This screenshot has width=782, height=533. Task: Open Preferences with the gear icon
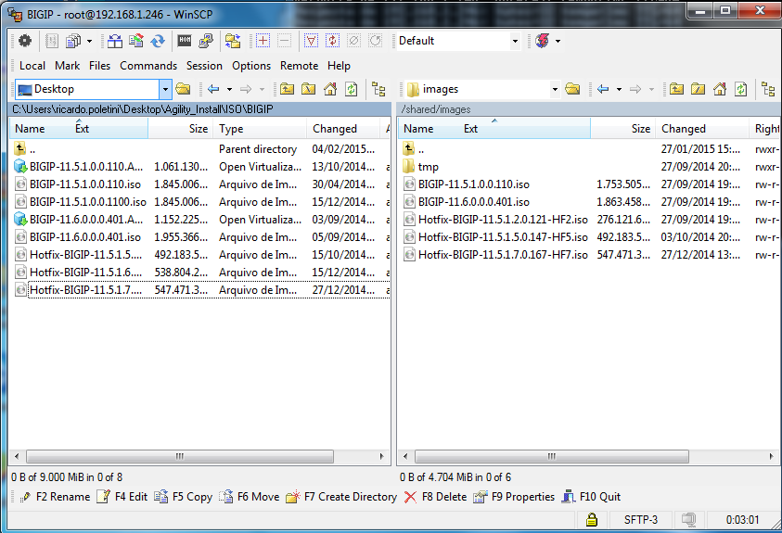click(25, 41)
